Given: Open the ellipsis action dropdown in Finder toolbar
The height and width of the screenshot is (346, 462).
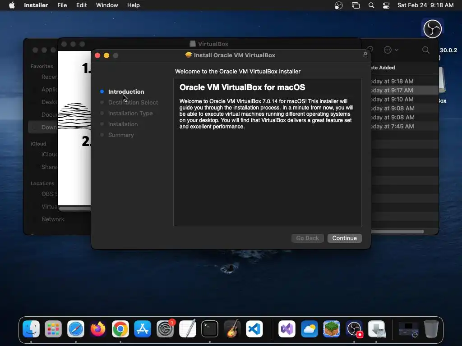Looking at the screenshot, I should 391,50.
